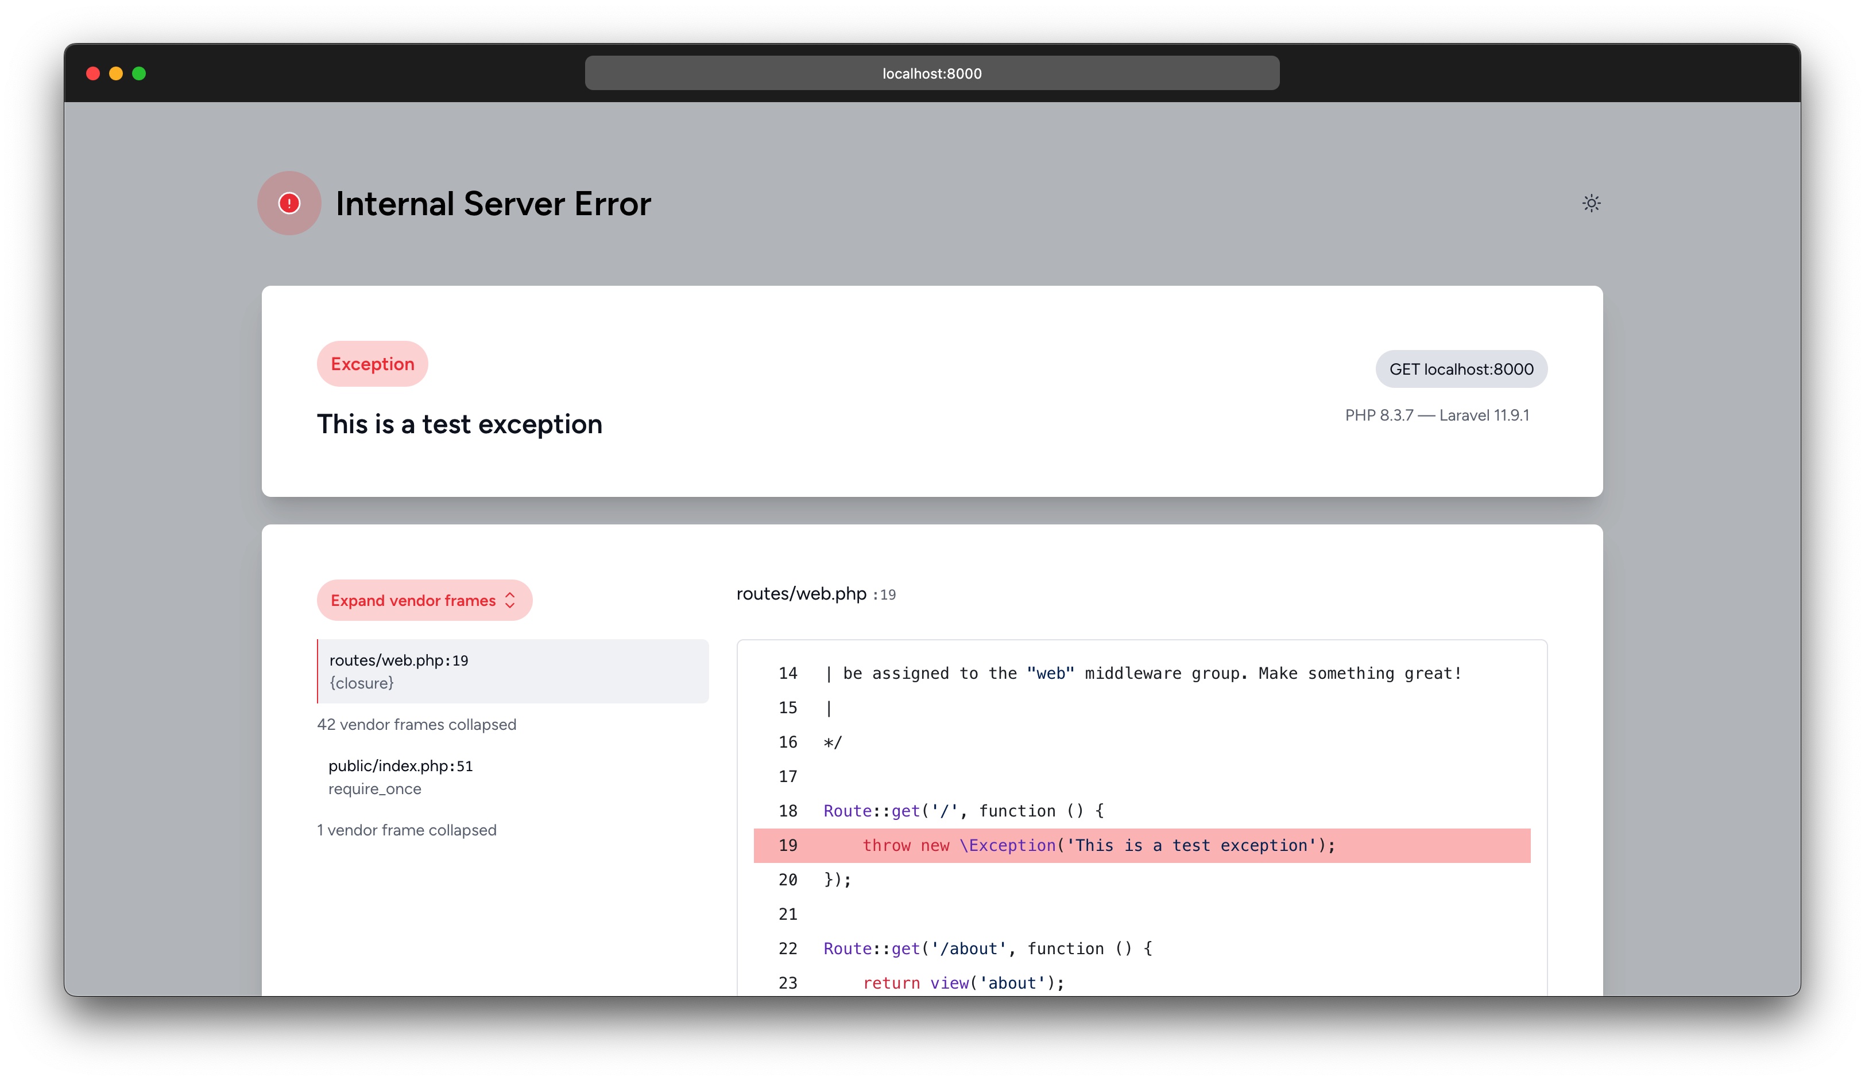The width and height of the screenshot is (1865, 1081).
Task: Click the chevrons icon on Expand vendor frames
Action: pyautogui.click(x=510, y=600)
